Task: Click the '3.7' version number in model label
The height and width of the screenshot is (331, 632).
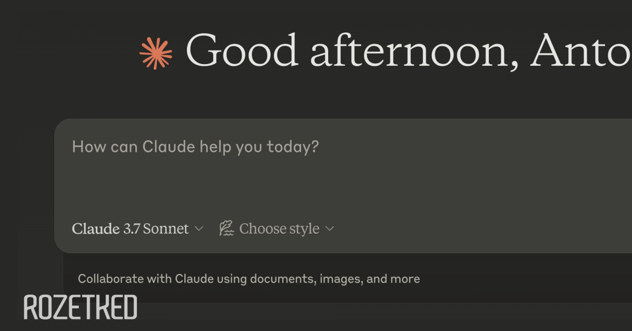Action: click(132, 229)
